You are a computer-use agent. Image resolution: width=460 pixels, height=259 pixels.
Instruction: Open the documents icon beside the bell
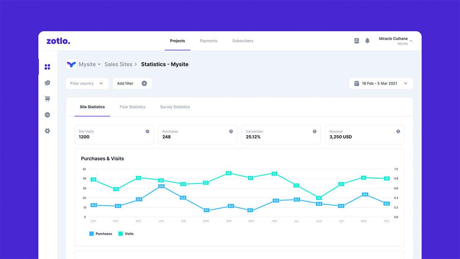356,41
